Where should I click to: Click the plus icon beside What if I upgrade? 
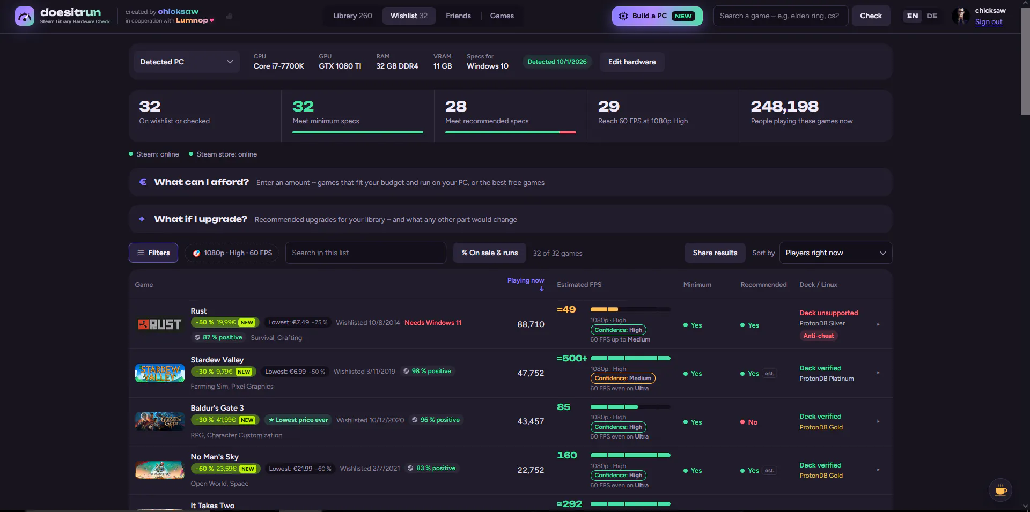click(x=142, y=219)
